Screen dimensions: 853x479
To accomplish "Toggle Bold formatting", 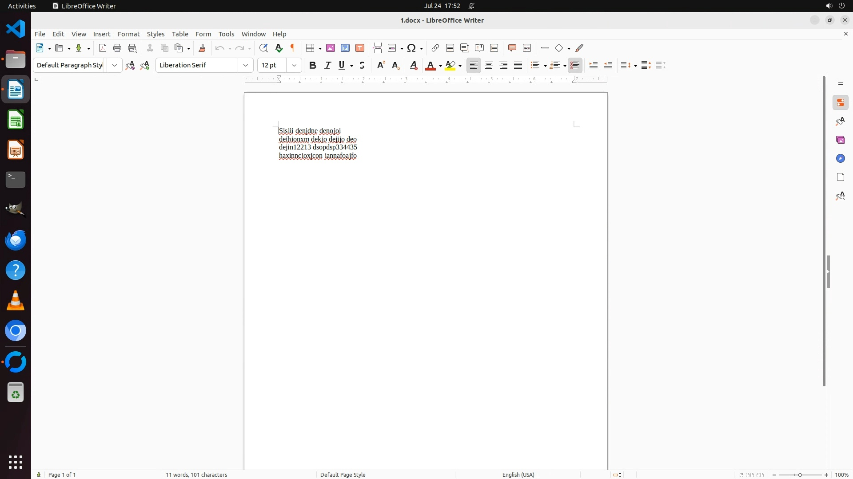I will click(x=313, y=66).
